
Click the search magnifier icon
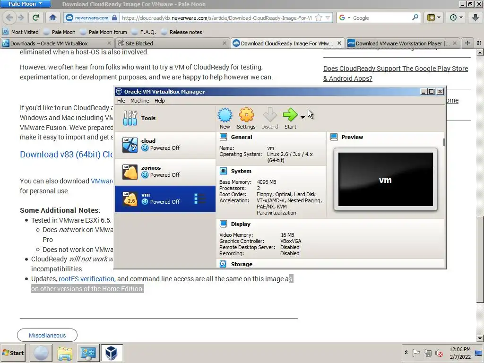[415, 17]
